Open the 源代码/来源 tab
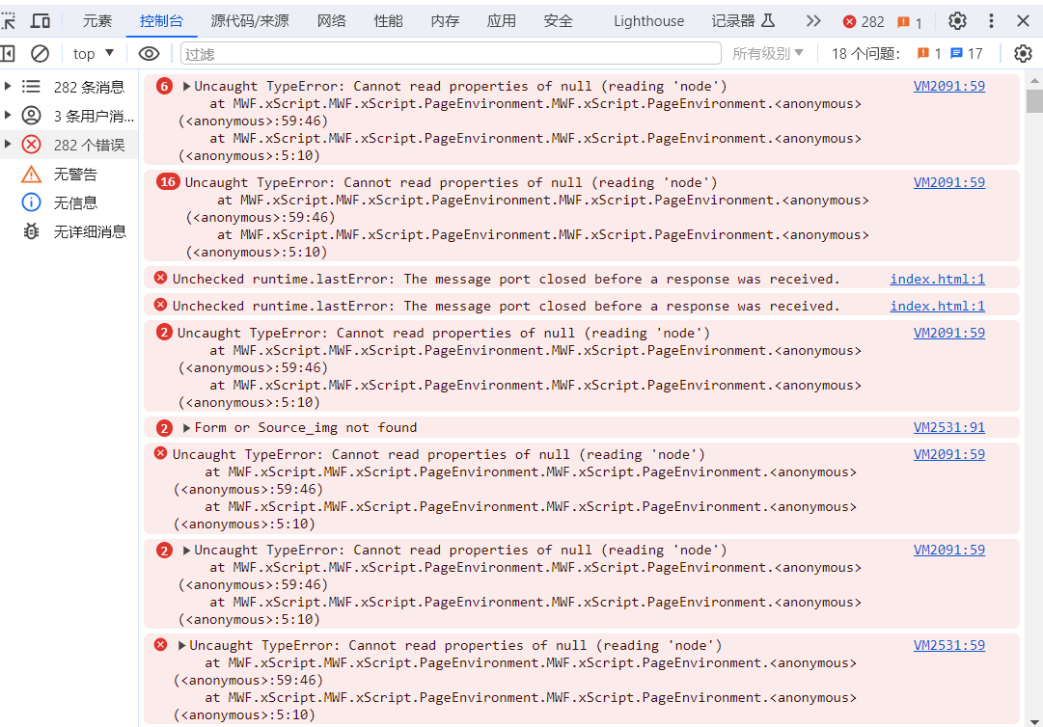The height and width of the screenshot is (727, 1043). tap(250, 21)
